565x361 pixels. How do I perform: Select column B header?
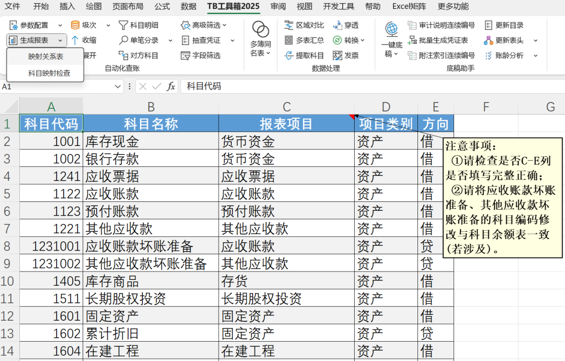[x=151, y=107]
